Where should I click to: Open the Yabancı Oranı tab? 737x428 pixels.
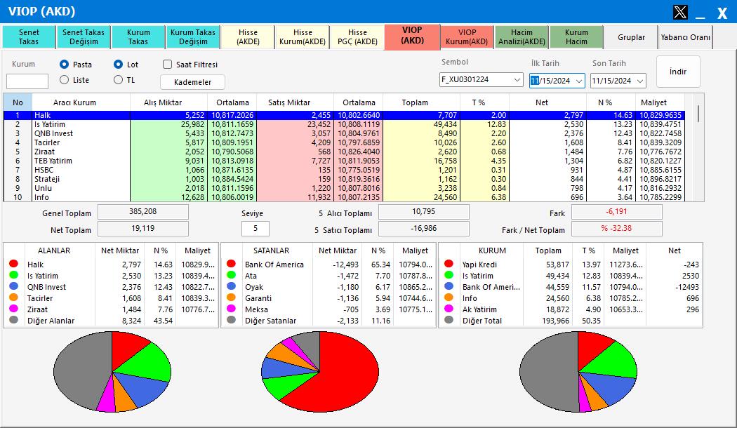click(x=685, y=37)
